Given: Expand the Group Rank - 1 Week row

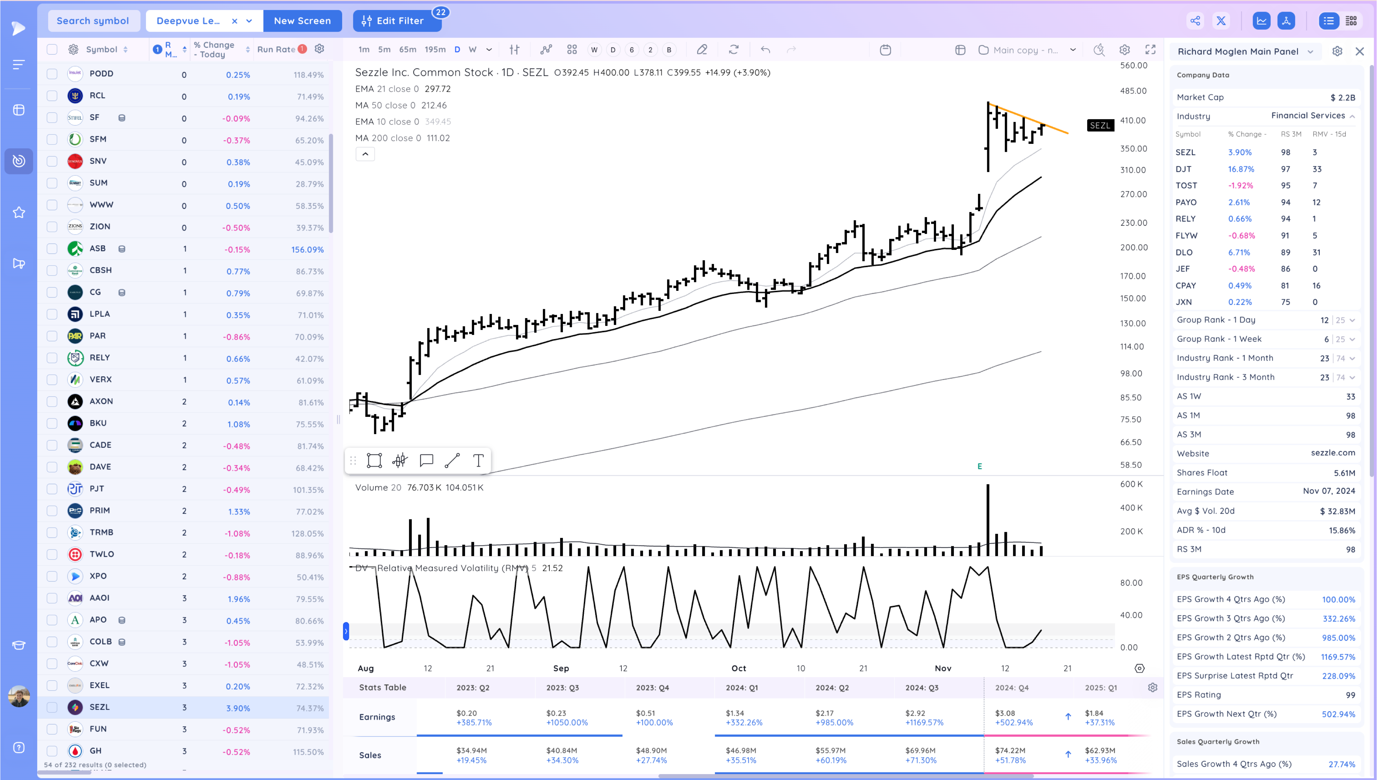Looking at the screenshot, I should coord(1352,339).
